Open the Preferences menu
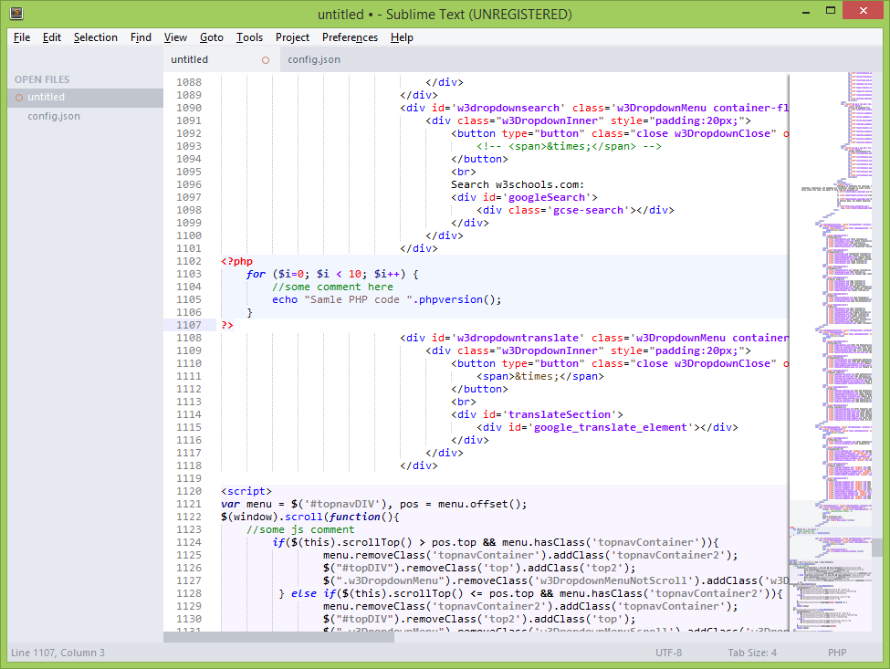 (x=350, y=37)
